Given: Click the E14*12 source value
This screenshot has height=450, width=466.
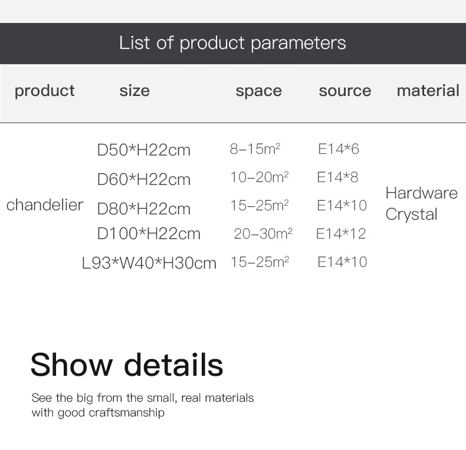Looking at the screenshot, I should (x=341, y=234).
